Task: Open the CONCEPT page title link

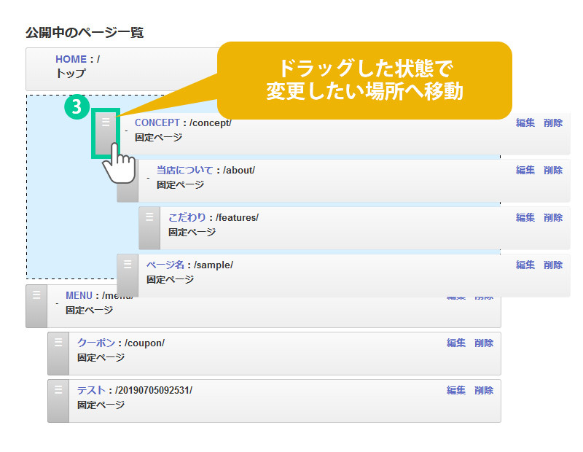Action: 157,122
